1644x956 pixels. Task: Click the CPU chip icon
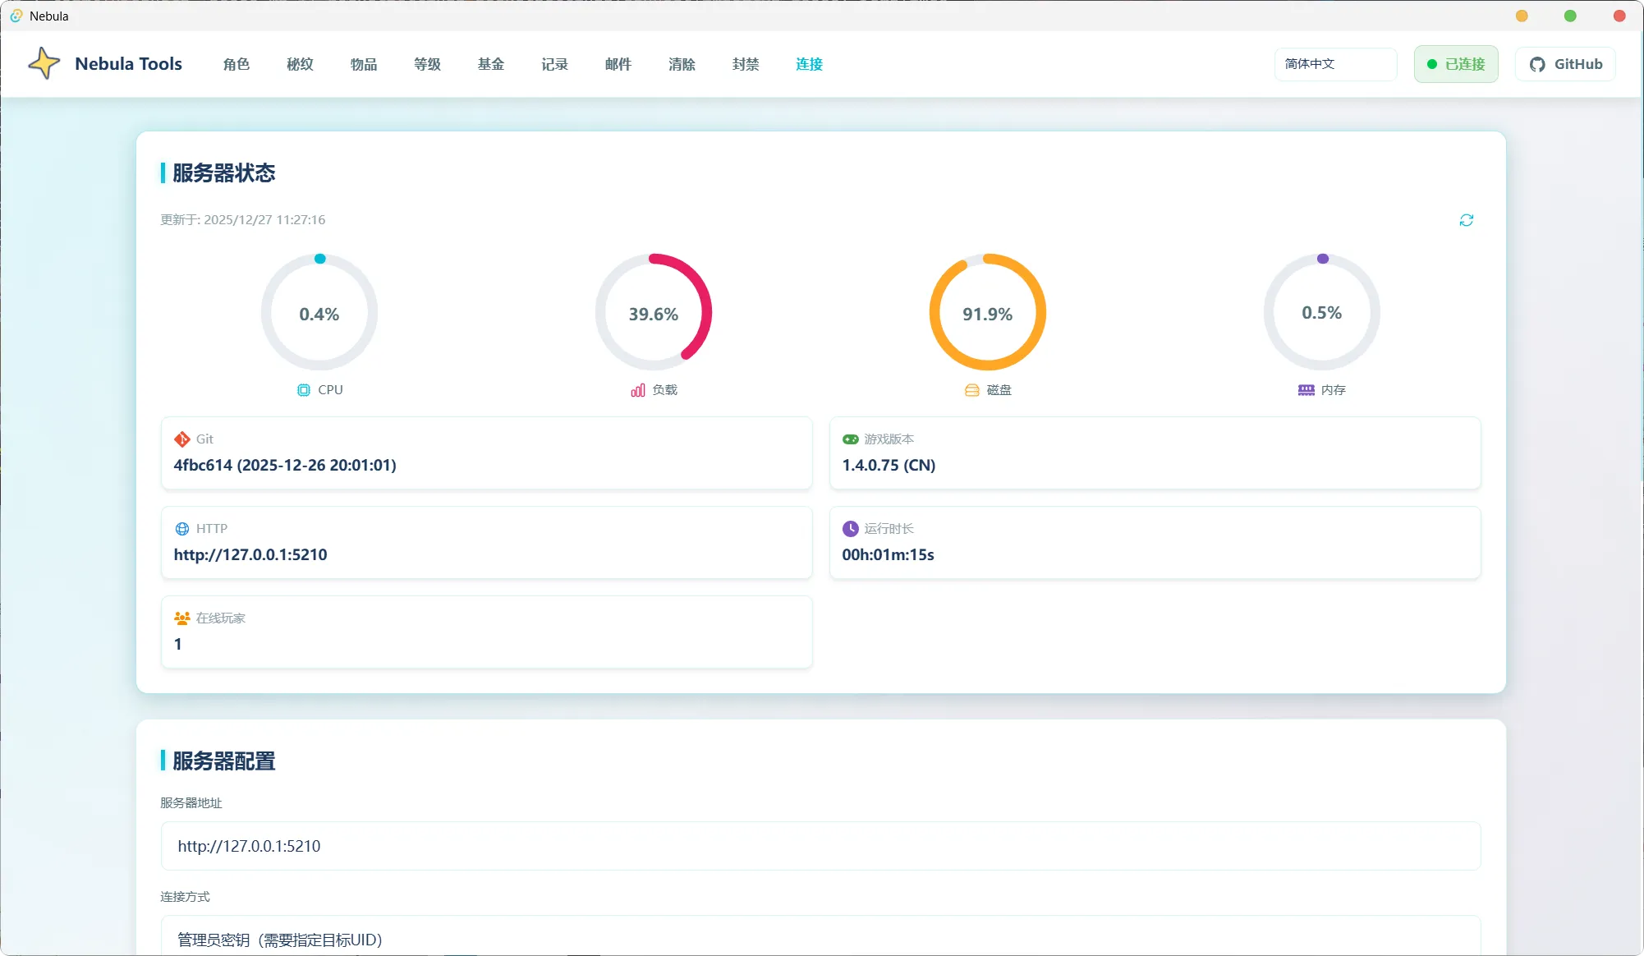coord(304,390)
